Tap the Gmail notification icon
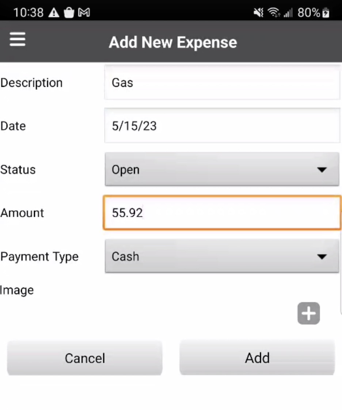 pos(84,13)
